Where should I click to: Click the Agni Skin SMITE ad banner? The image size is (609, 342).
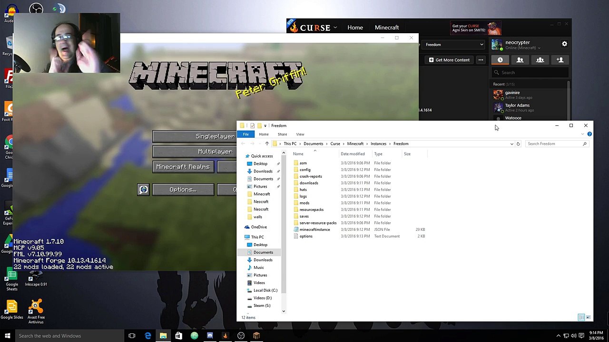pyautogui.click(x=476, y=28)
